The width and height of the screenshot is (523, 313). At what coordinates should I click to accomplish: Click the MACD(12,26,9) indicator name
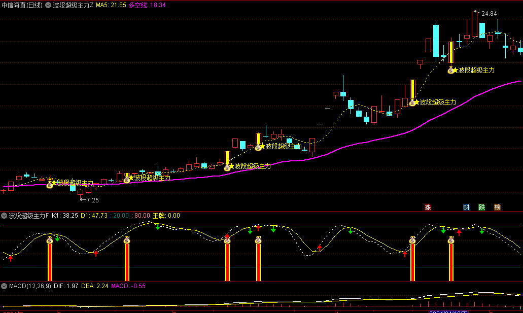pos(30,286)
